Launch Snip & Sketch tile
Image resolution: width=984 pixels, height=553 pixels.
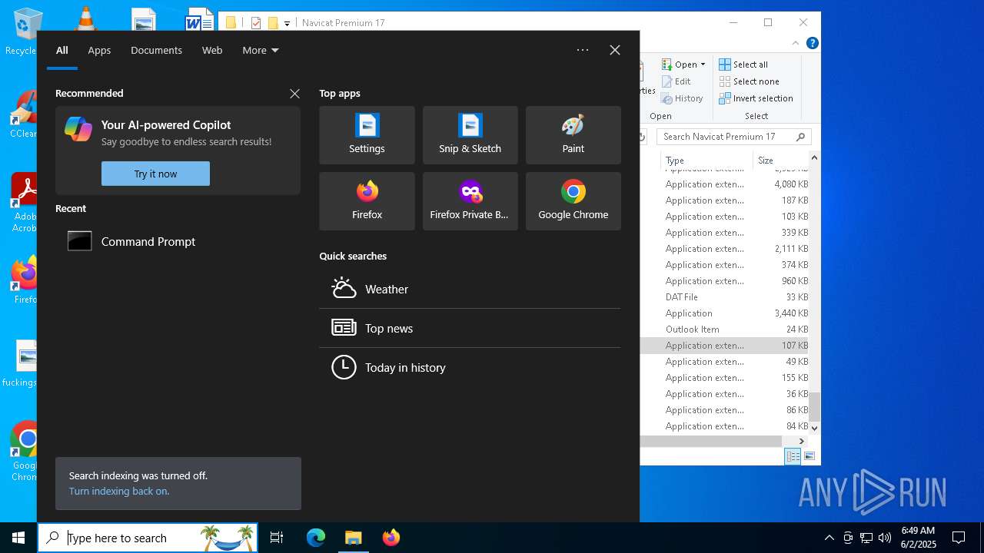point(470,135)
